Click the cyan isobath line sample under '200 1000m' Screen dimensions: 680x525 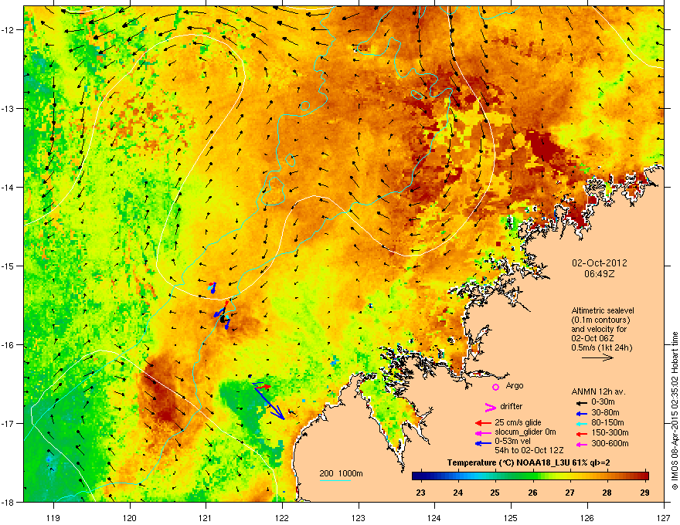[335, 480]
